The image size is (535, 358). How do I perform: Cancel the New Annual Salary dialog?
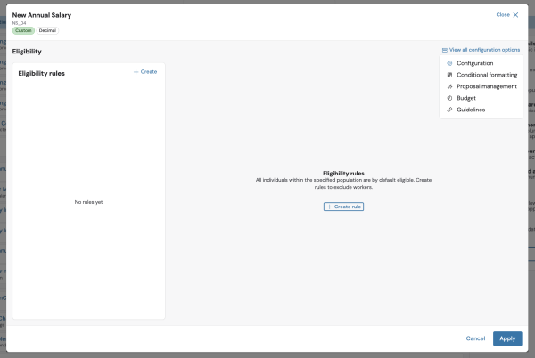point(475,338)
